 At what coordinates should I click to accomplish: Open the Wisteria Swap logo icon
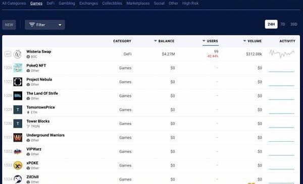coord(18,54)
